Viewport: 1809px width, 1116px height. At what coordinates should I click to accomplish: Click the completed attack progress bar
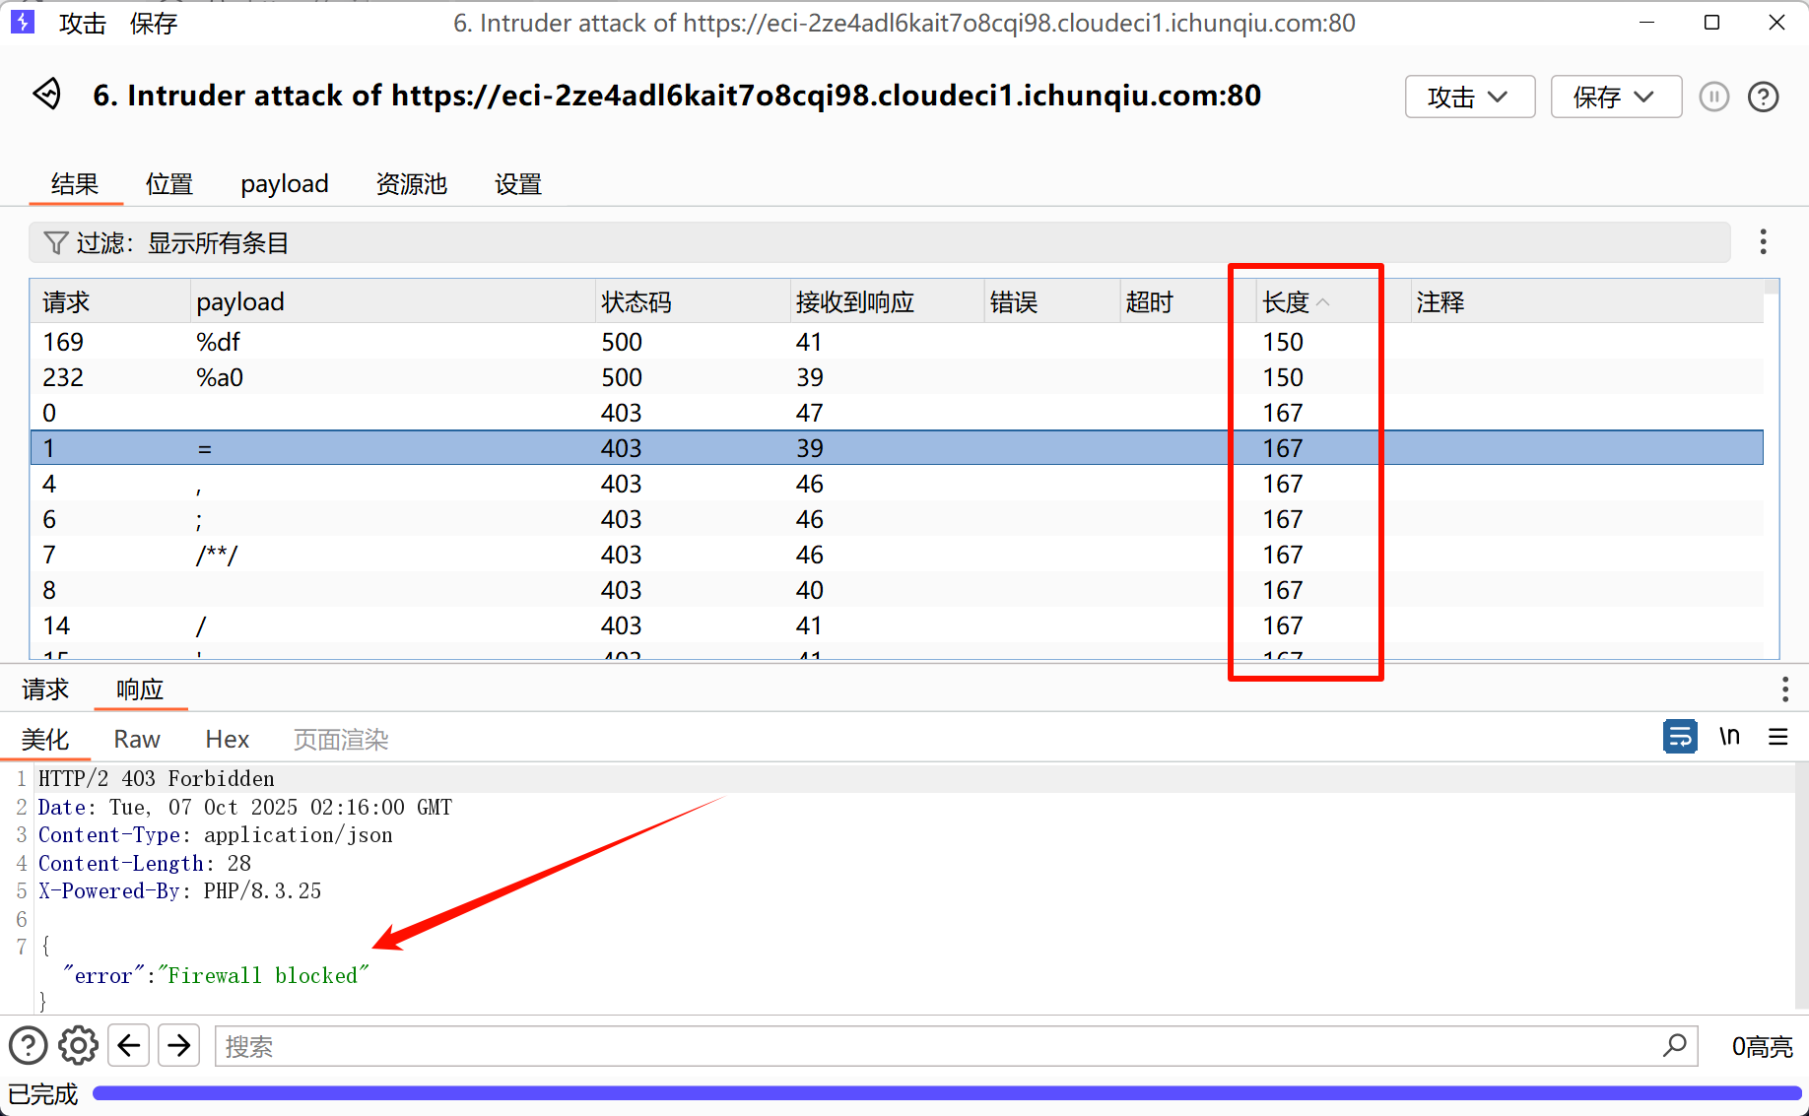click(x=946, y=1093)
